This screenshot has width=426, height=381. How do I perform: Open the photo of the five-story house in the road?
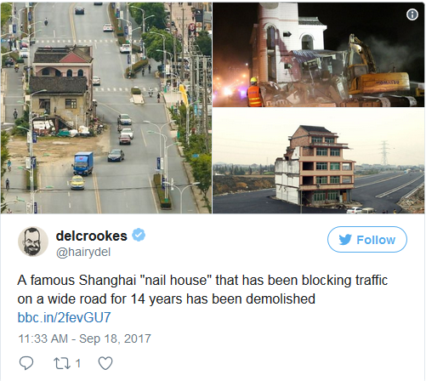click(318, 161)
